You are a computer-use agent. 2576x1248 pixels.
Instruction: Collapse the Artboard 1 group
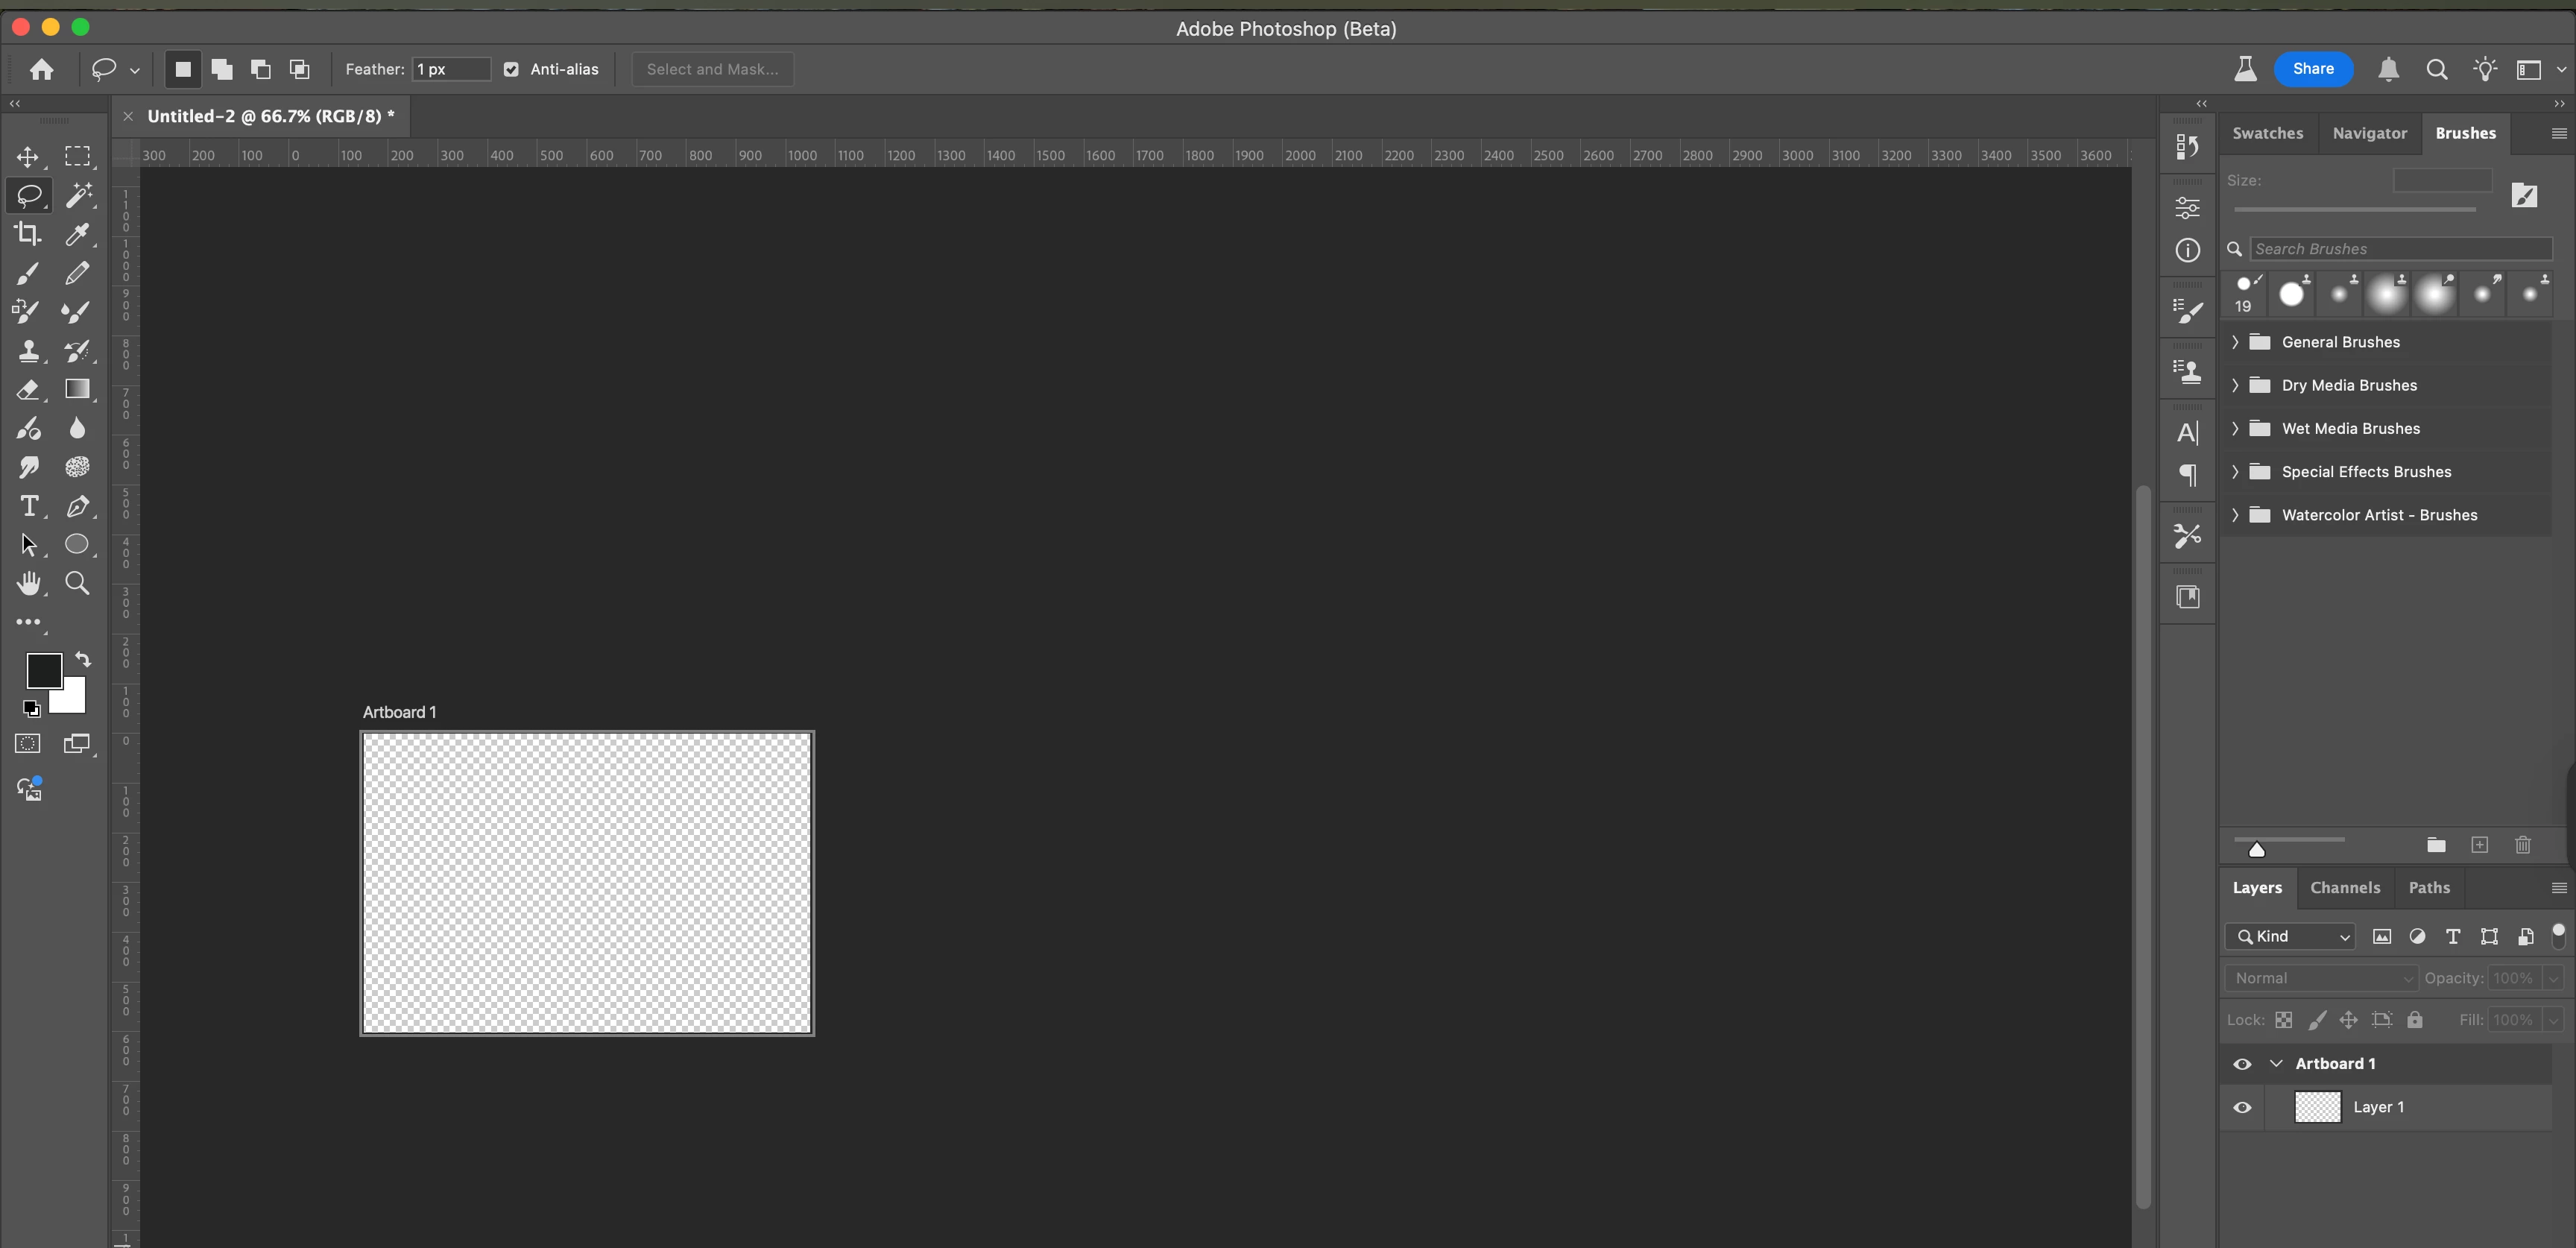[x=2276, y=1064]
